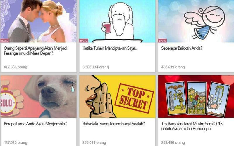Click the 488.639 orang participant count
Viewport: 234px width, 146px height.
click(x=173, y=67)
